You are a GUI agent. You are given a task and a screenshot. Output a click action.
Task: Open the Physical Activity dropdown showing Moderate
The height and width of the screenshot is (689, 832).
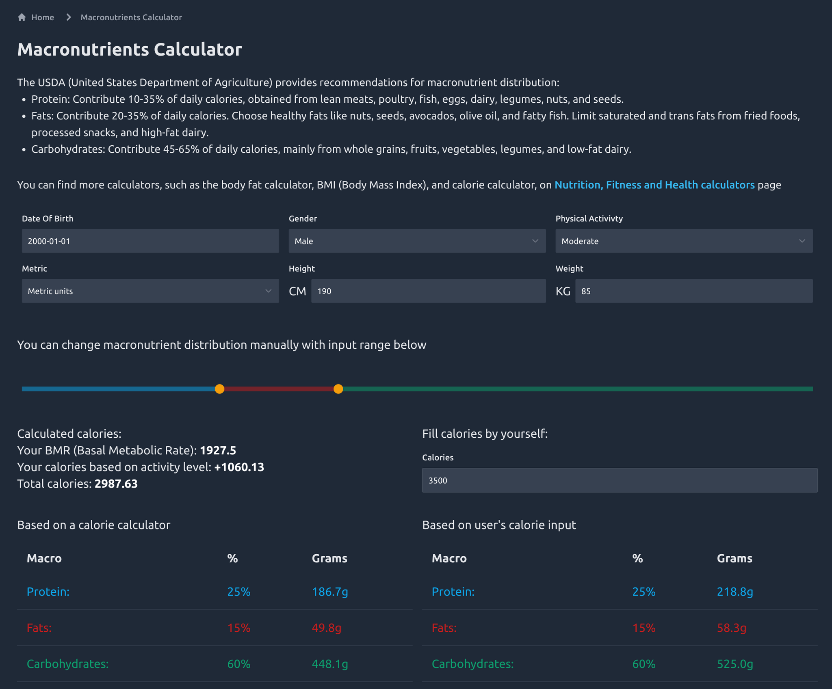pos(684,241)
